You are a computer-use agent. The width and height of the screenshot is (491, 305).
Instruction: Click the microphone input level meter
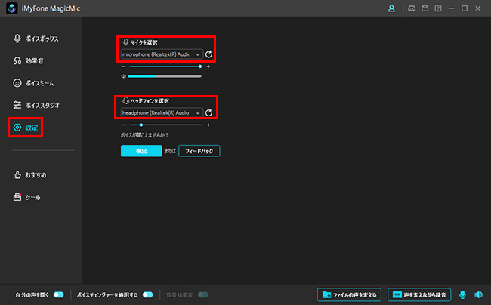(165, 76)
